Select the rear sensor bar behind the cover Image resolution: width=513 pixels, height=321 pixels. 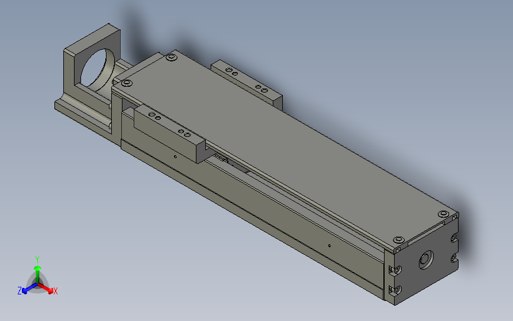[246, 84]
